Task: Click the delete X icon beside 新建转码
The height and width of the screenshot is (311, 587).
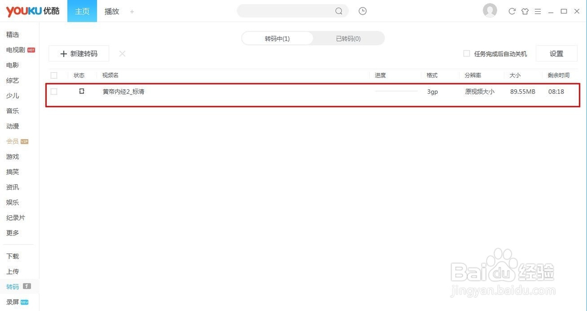Action: point(122,54)
